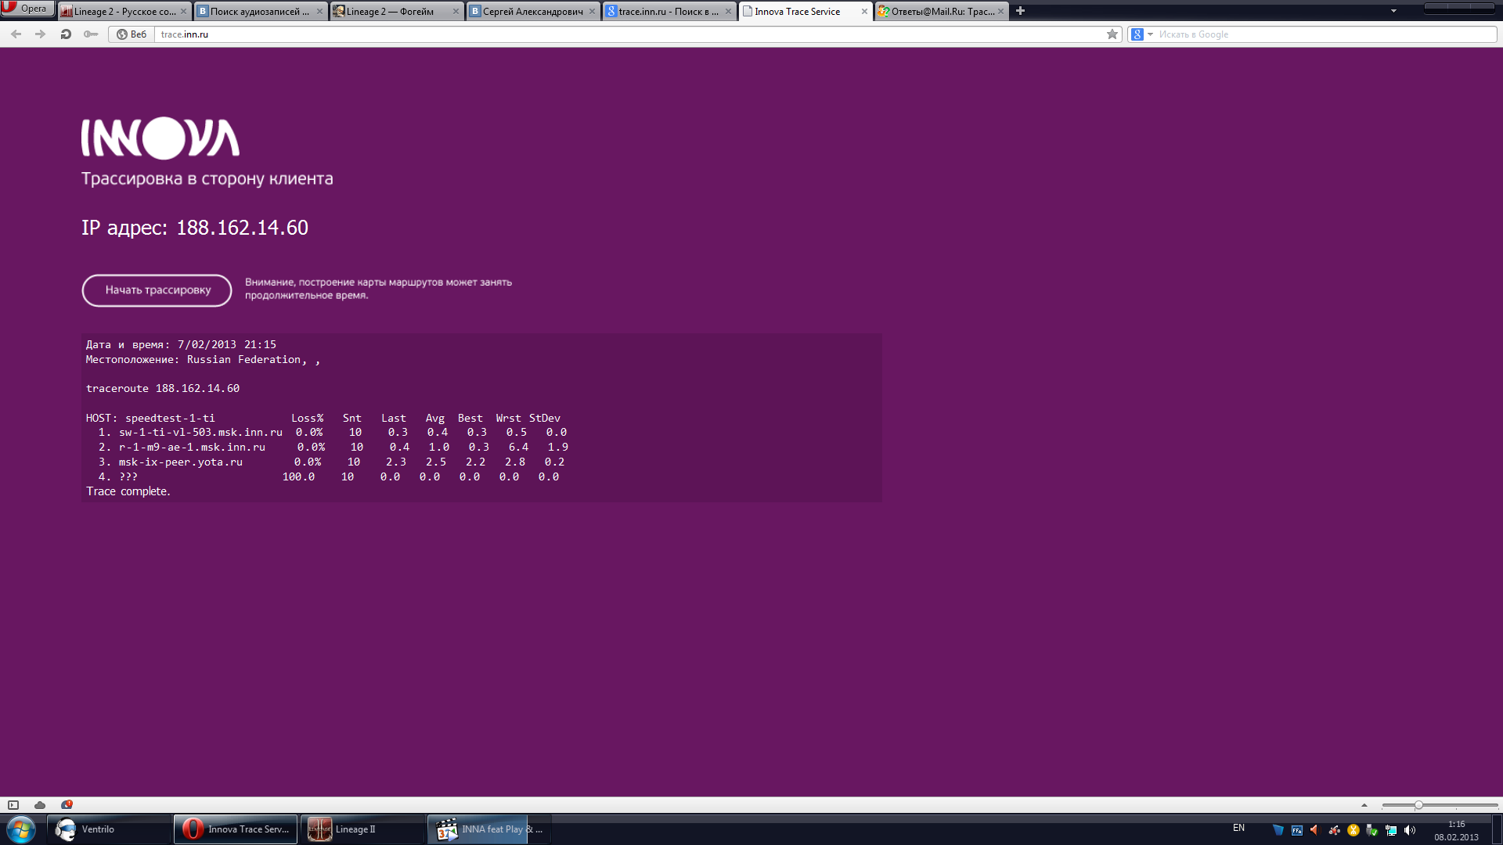Image resolution: width=1503 pixels, height=845 pixels.
Task: Switch the EN input language indicator
Action: [1238, 828]
